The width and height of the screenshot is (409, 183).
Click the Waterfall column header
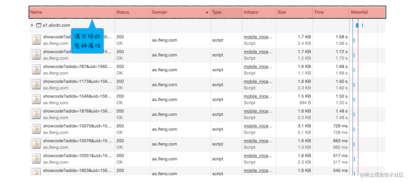coord(359,12)
